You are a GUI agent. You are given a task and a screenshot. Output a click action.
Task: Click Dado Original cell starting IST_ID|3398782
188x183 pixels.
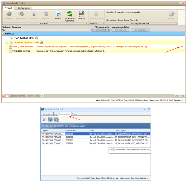[x=132, y=137]
